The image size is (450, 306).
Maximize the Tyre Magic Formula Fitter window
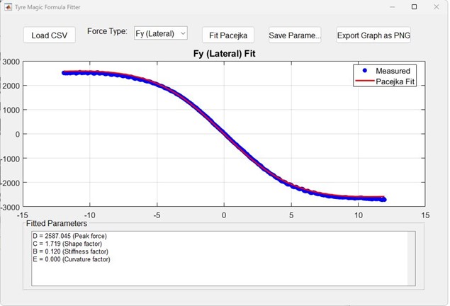click(414, 7)
